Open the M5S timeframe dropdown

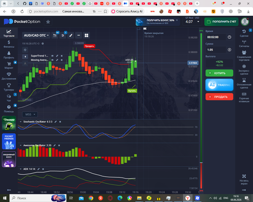30,115
